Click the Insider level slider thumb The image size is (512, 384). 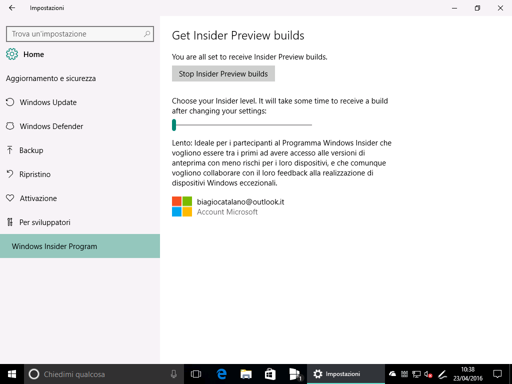(174, 124)
